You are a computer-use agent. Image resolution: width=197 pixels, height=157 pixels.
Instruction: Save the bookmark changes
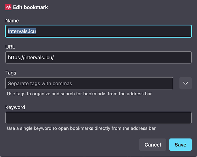180,144
